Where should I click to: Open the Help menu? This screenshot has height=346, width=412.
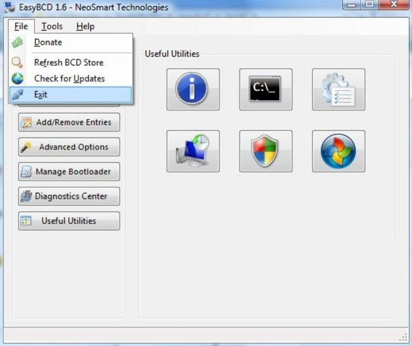(x=85, y=26)
